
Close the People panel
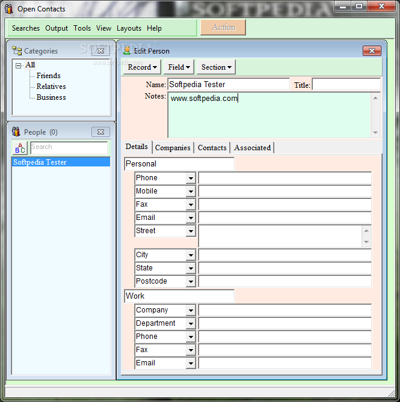pyautogui.click(x=100, y=132)
